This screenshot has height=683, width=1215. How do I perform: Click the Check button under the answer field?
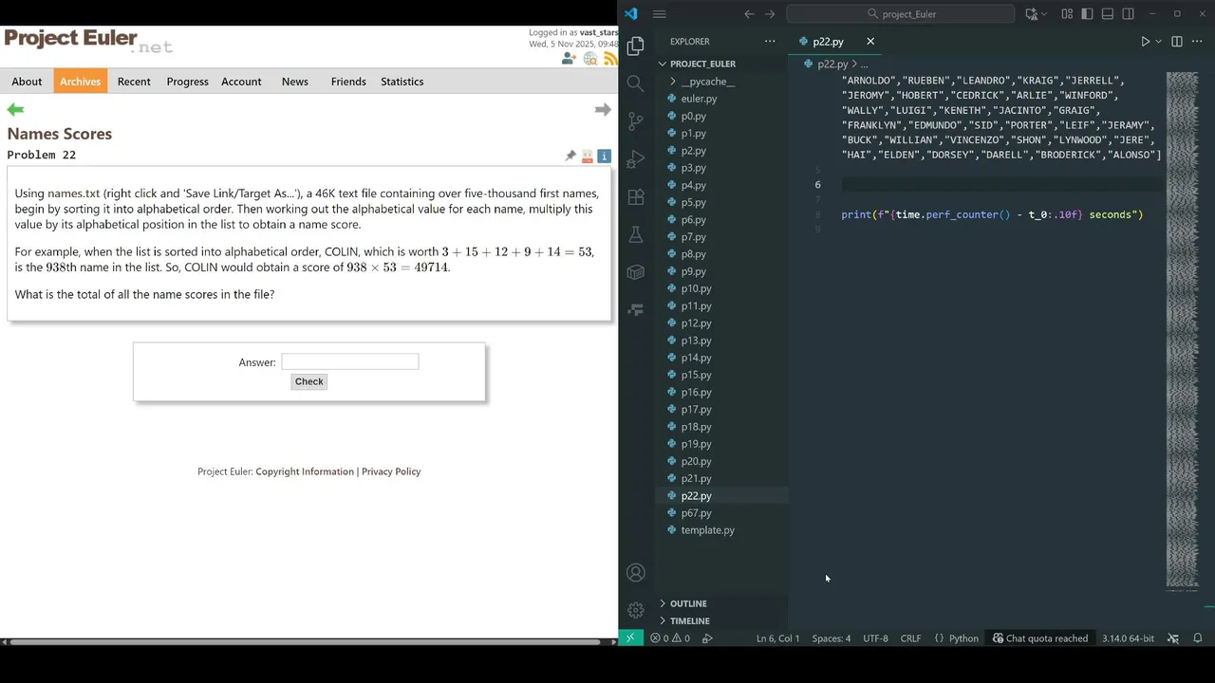tap(308, 381)
